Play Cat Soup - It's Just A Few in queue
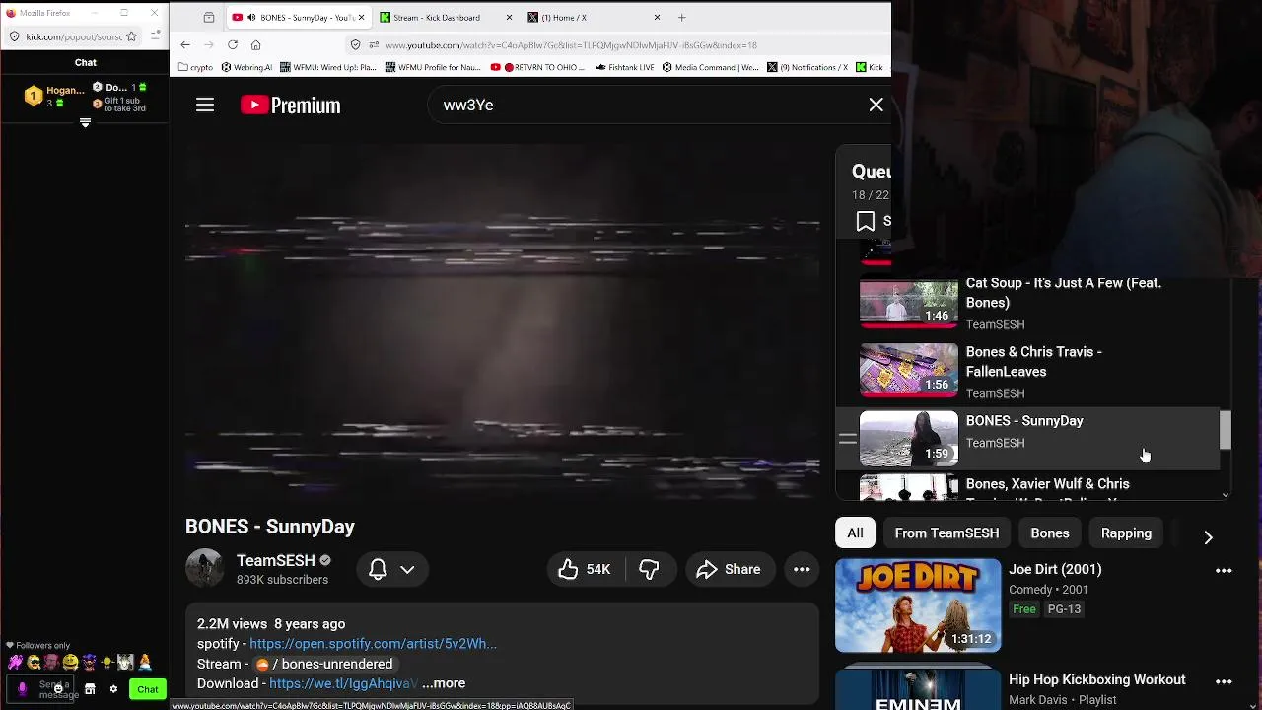This screenshot has height=710, width=1262. [1029, 303]
